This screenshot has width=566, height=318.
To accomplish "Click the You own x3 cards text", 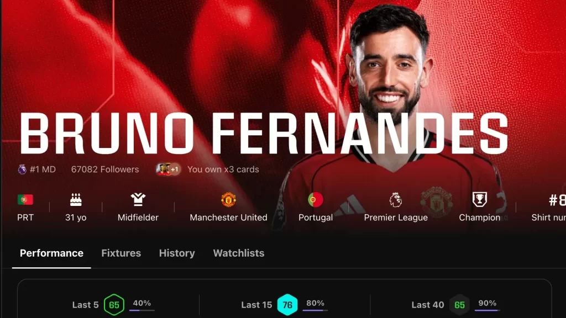I will point(223,169).
